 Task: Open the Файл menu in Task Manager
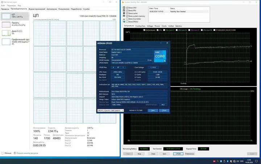(x=3, y=5)
